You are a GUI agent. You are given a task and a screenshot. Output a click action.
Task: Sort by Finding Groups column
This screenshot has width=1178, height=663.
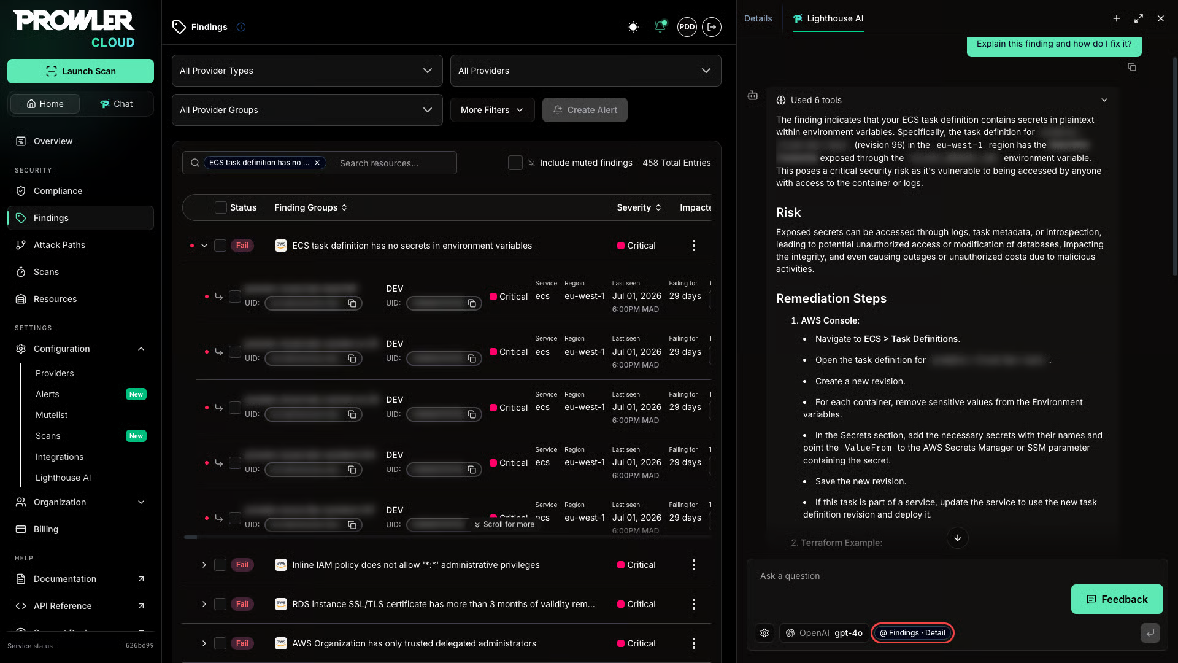(310, 207)
